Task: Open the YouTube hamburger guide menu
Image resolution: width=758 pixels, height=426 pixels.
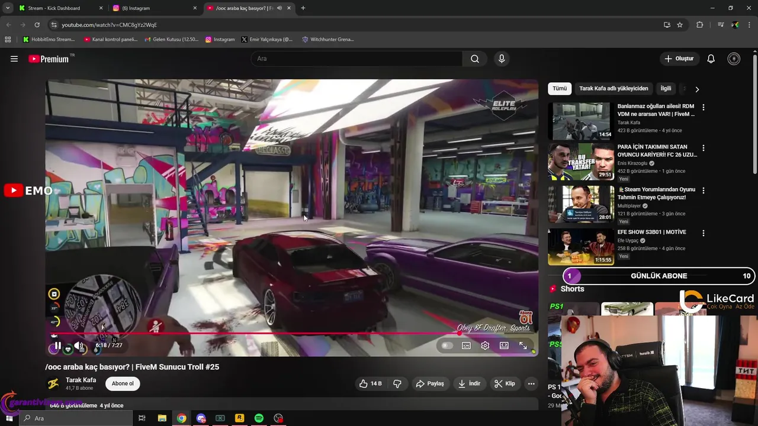Action: [14, 59]
